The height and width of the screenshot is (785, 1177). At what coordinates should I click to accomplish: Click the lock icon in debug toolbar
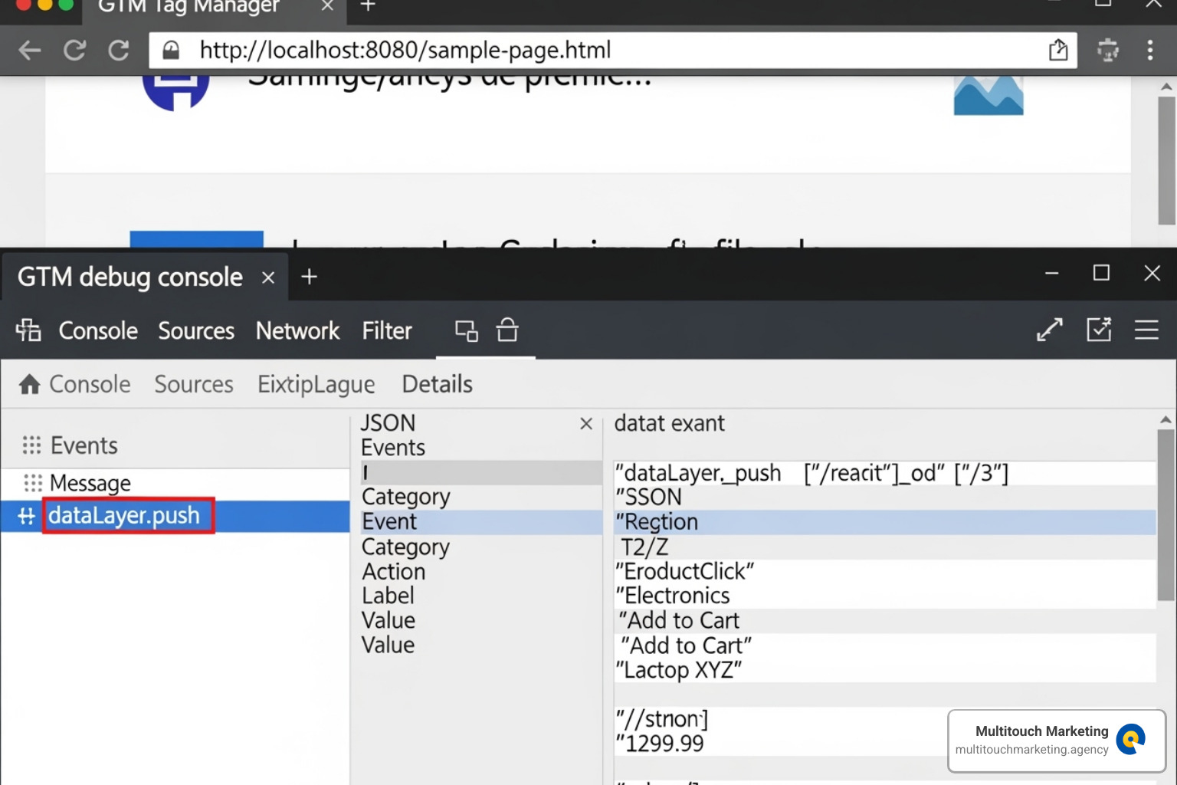point(507,330)
